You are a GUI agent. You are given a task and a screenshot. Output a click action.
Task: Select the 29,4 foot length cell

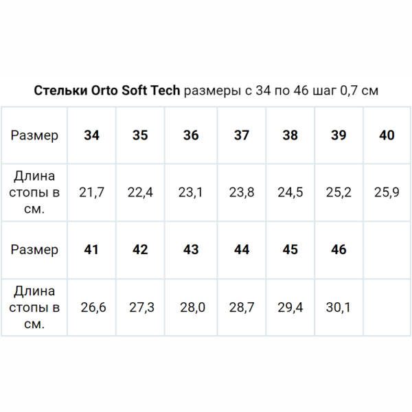[x=290, y=307]
